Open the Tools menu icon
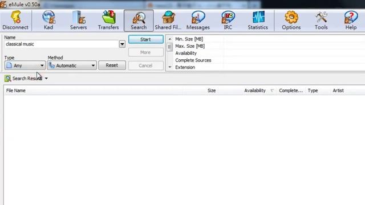The image size is (365, 205). [321, 20]
